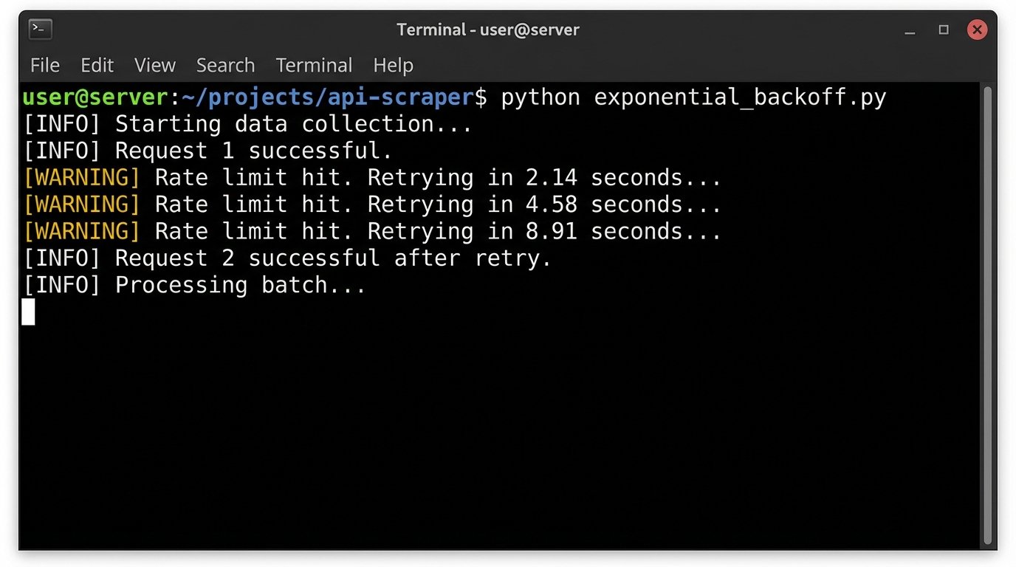The image size is (1016, 567).
Task: Click the ~/projects/api-scraper path in the prompt
Action: click(x=327, y=97)
